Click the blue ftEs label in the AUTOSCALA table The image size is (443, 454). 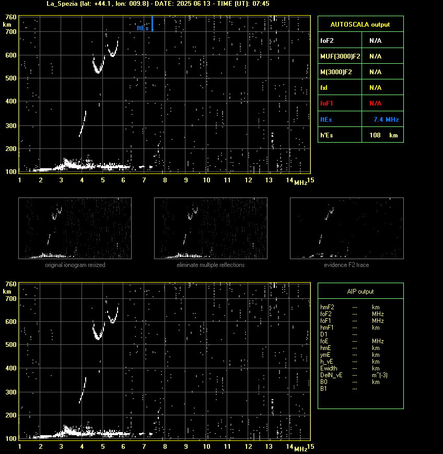coord(326,120)
